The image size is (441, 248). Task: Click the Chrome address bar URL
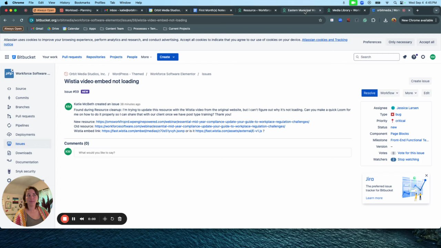pos(111,20)
